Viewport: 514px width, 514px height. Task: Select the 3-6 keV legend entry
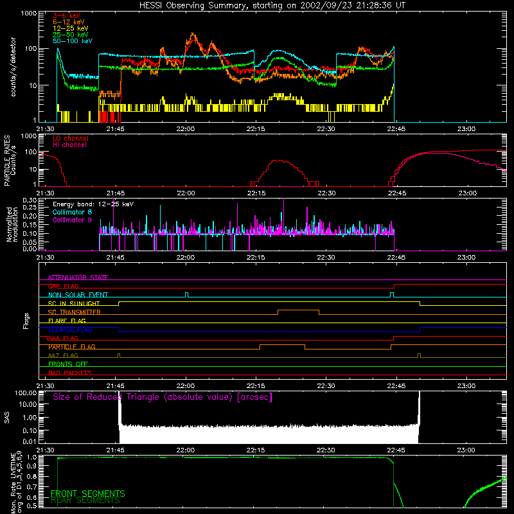tap(66, 15)
